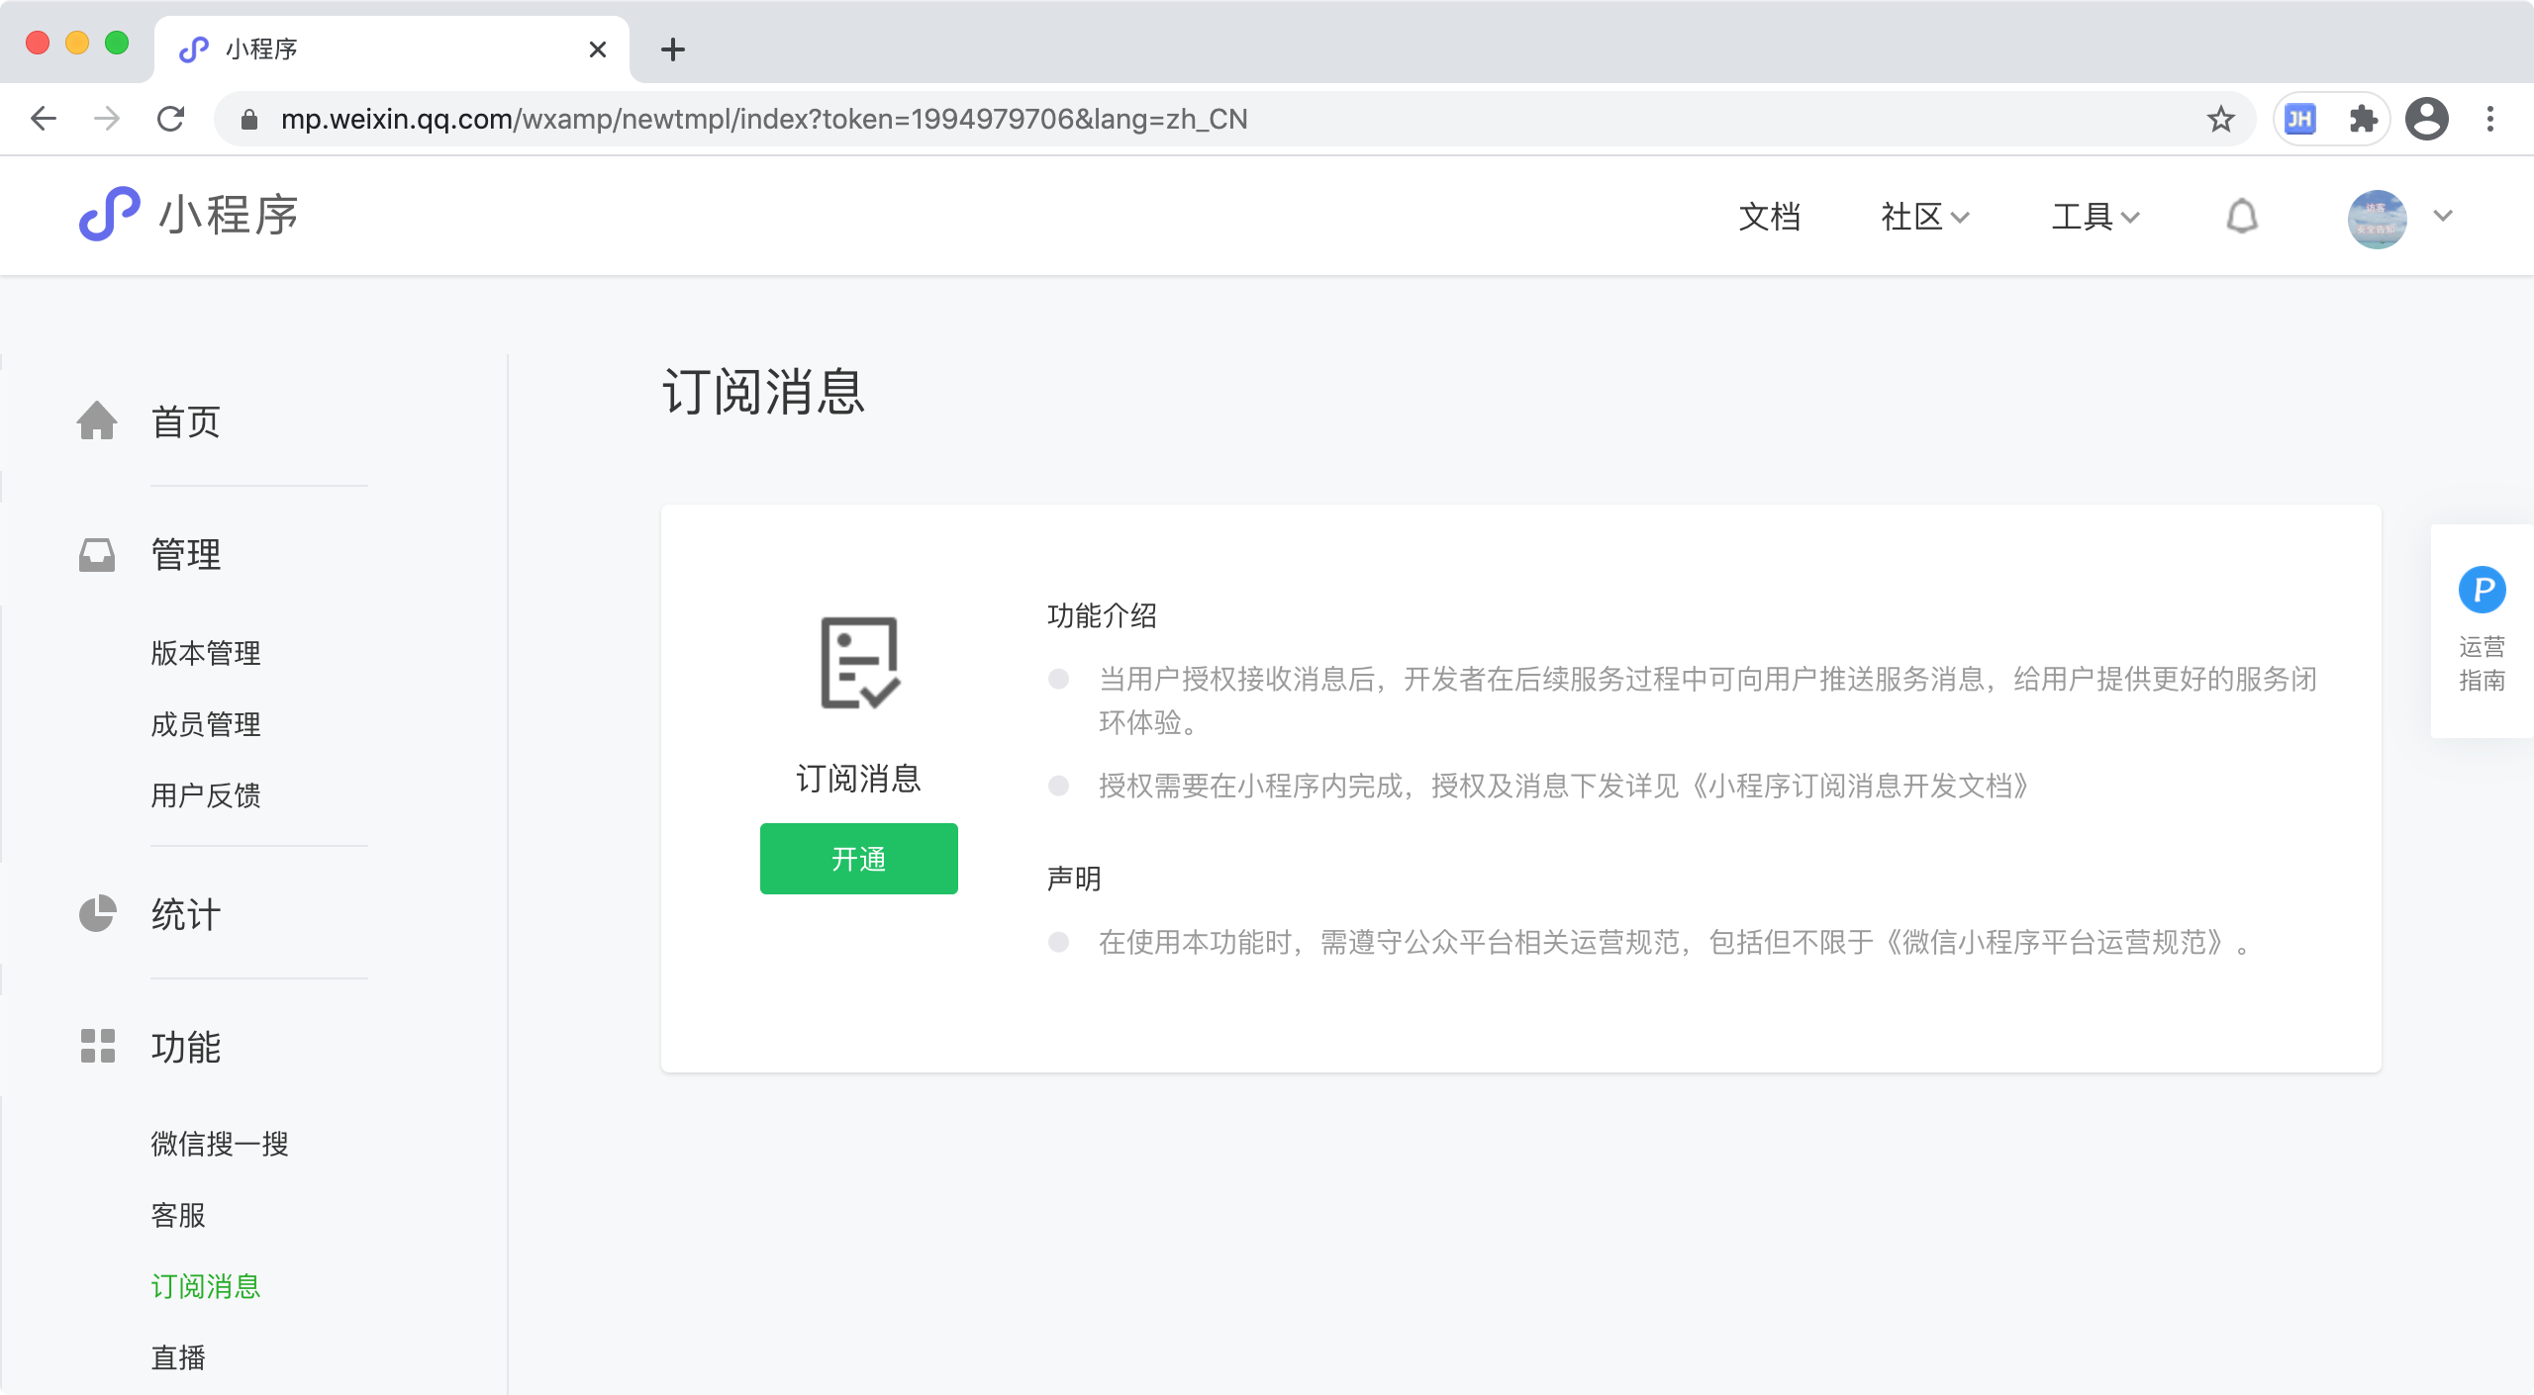This screenshot has width=2534, height=1395.
Task: Expand the 社区 dropdown menu
Action: [x=1924, y=216]
